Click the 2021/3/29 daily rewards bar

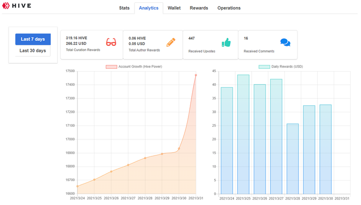point(309,150)
